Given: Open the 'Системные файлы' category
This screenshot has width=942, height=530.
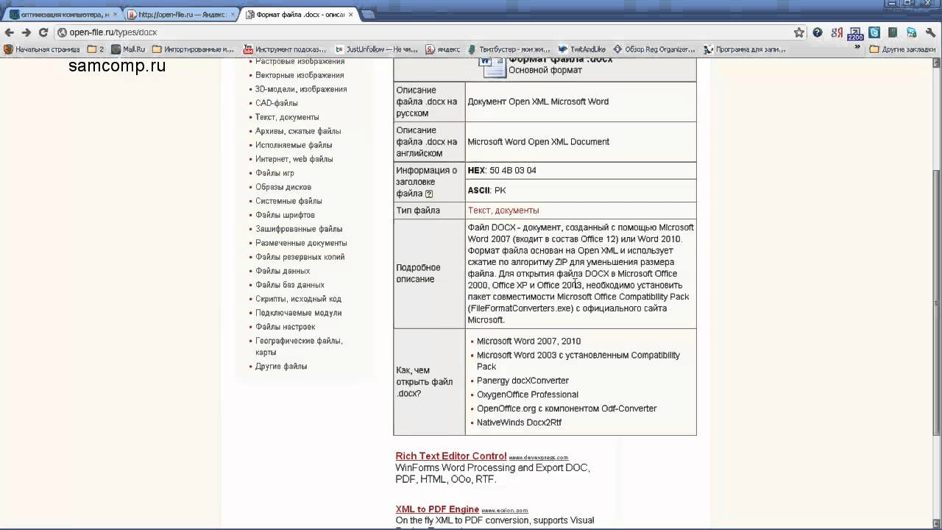Looking at the screenshot, I should (x=288, y=201).
